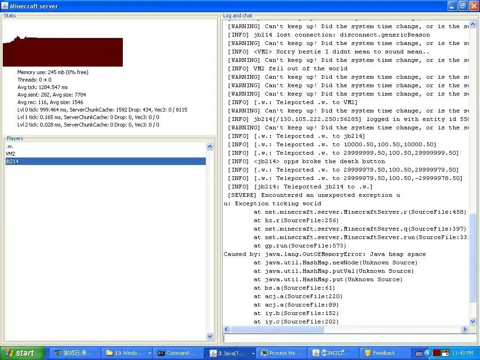This screenshot has width=480, height=360.
Task: Click the 'jb214 lost connection' log line
Action: 329,35
